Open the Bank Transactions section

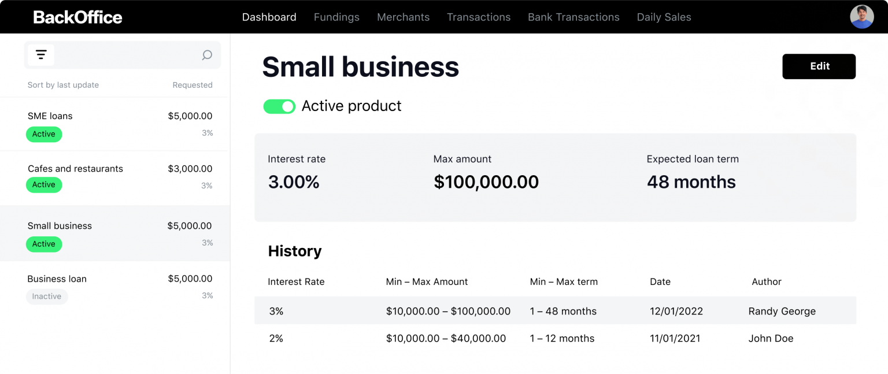[573, 17]
